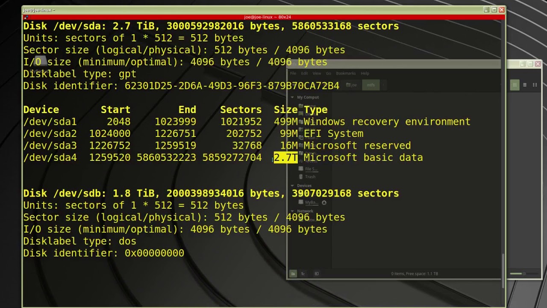Click 'Disklabel type: gpt' line
The height and width of the screenshot is (308, 547).
coord(79,74)
